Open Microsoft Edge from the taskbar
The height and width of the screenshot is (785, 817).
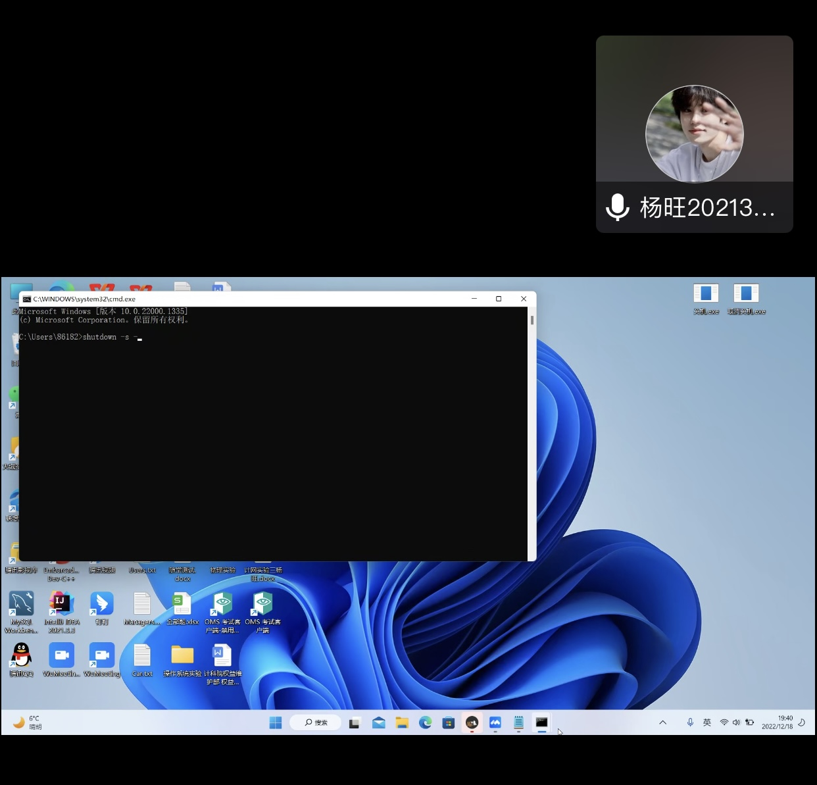pos(426,722)
